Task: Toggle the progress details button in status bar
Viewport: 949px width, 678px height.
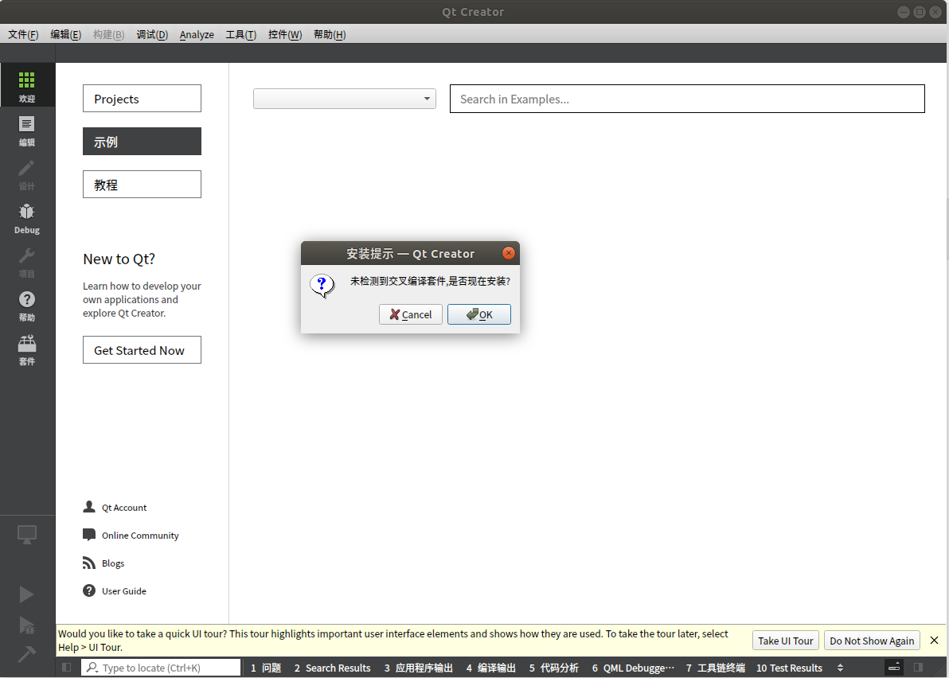Action: click(894, 667)
